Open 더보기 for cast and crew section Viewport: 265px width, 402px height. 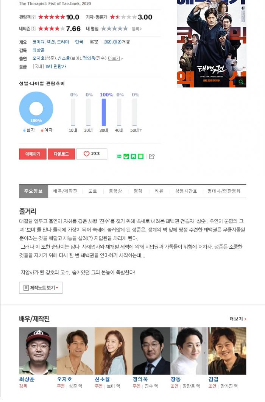click(x=238, y=319)
